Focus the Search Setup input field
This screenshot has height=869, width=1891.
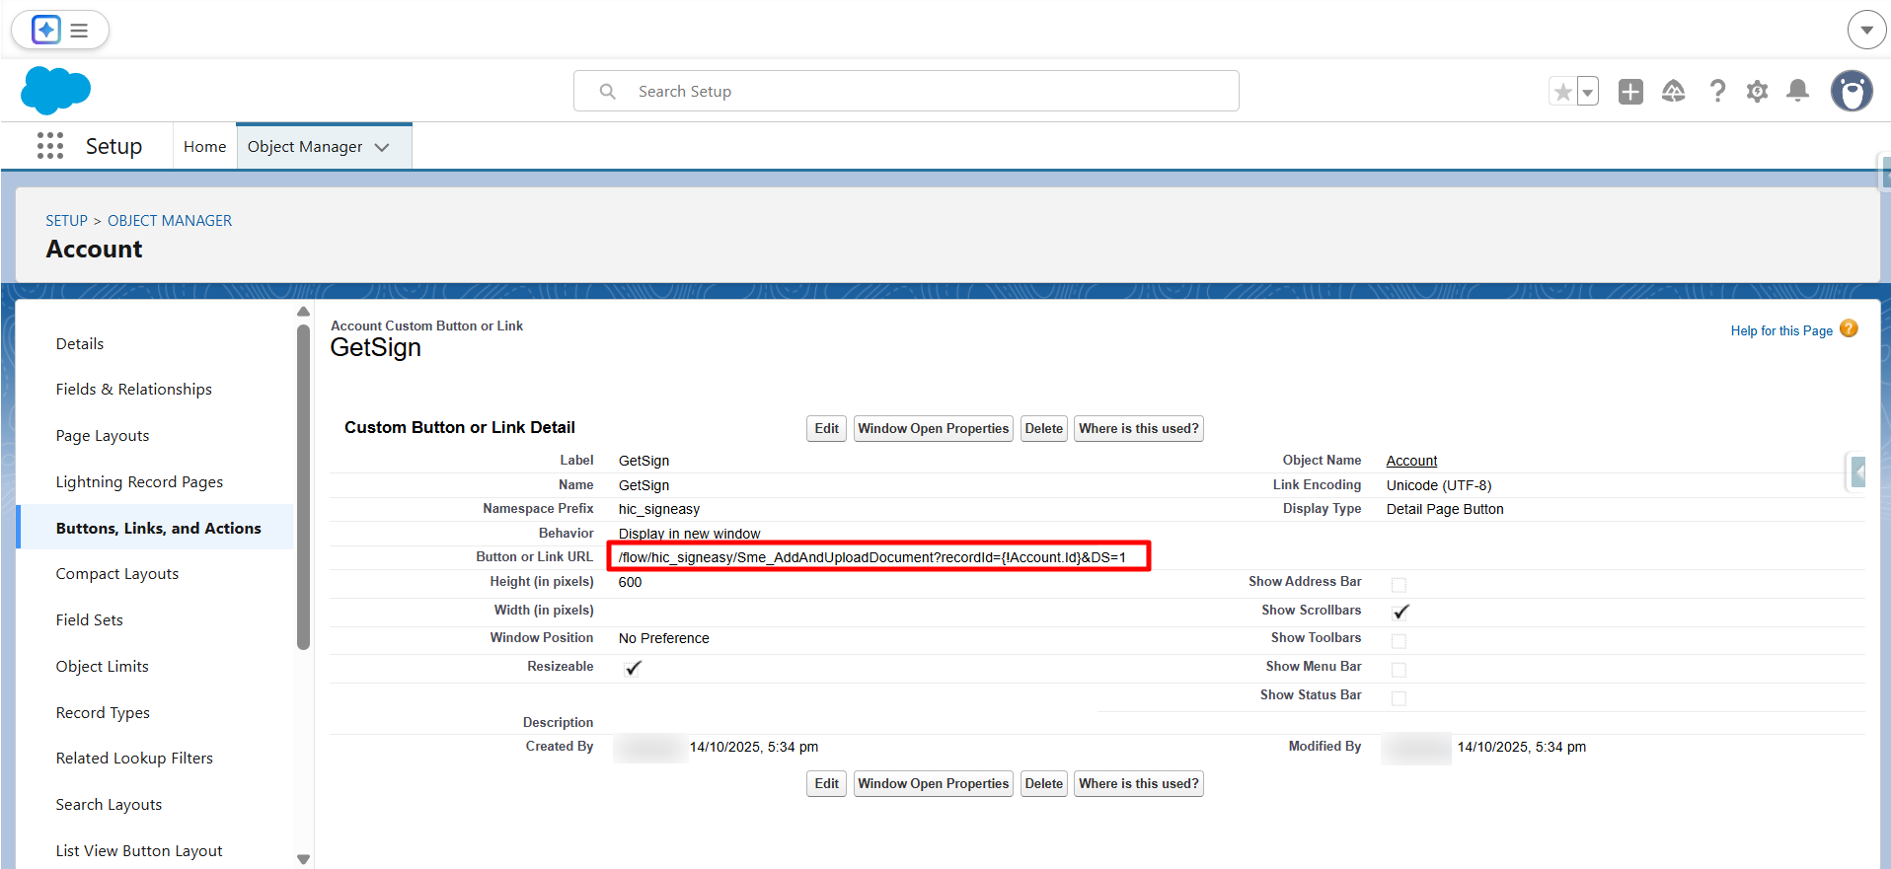coord(906,92)
